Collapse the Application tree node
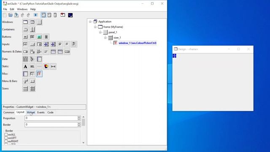This screenshot has height=152, width=270. (x=90, y=22)
